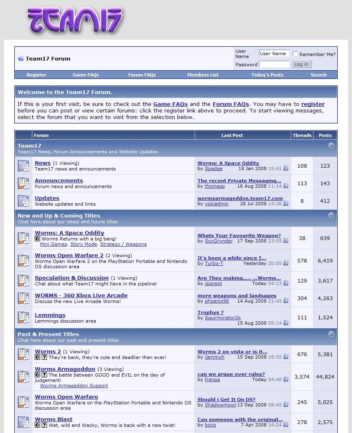Open the Game FAQs menu item

(86, 75)
